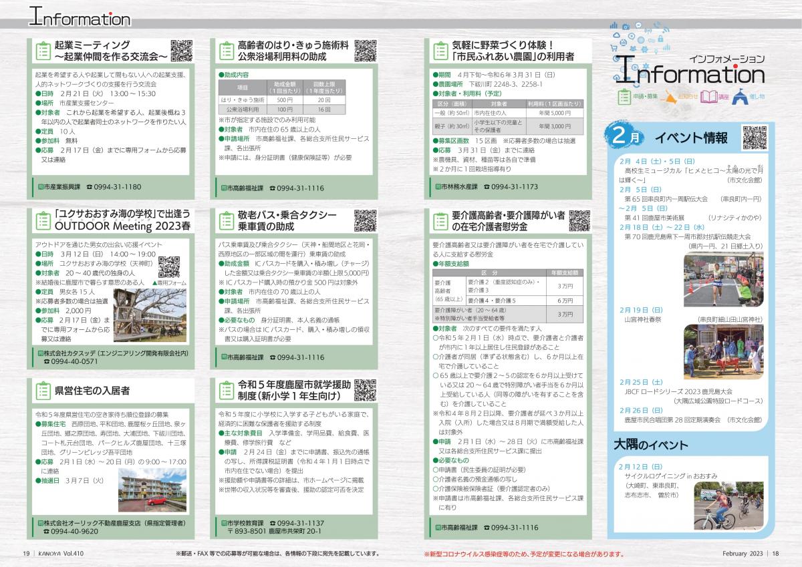802x567 pixels.
Task: Click the 2月19日（日） event date
Action: (640, 311)
